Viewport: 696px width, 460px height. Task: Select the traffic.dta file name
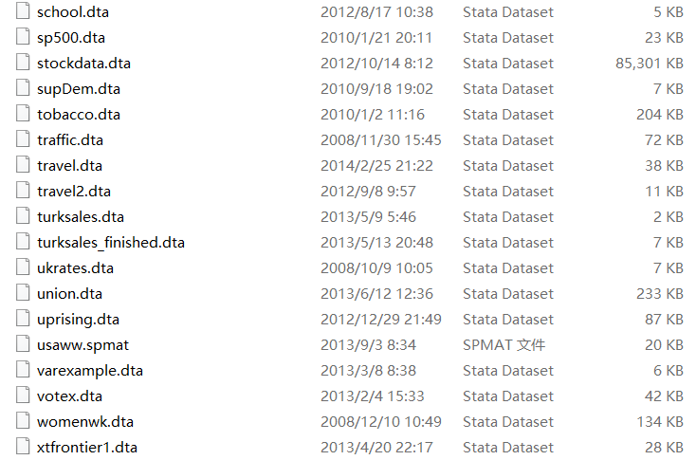tap(70, 140)
